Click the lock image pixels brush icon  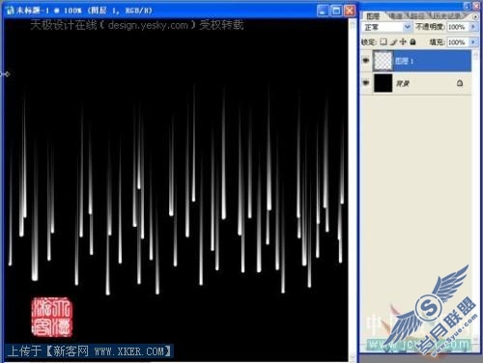393,42
